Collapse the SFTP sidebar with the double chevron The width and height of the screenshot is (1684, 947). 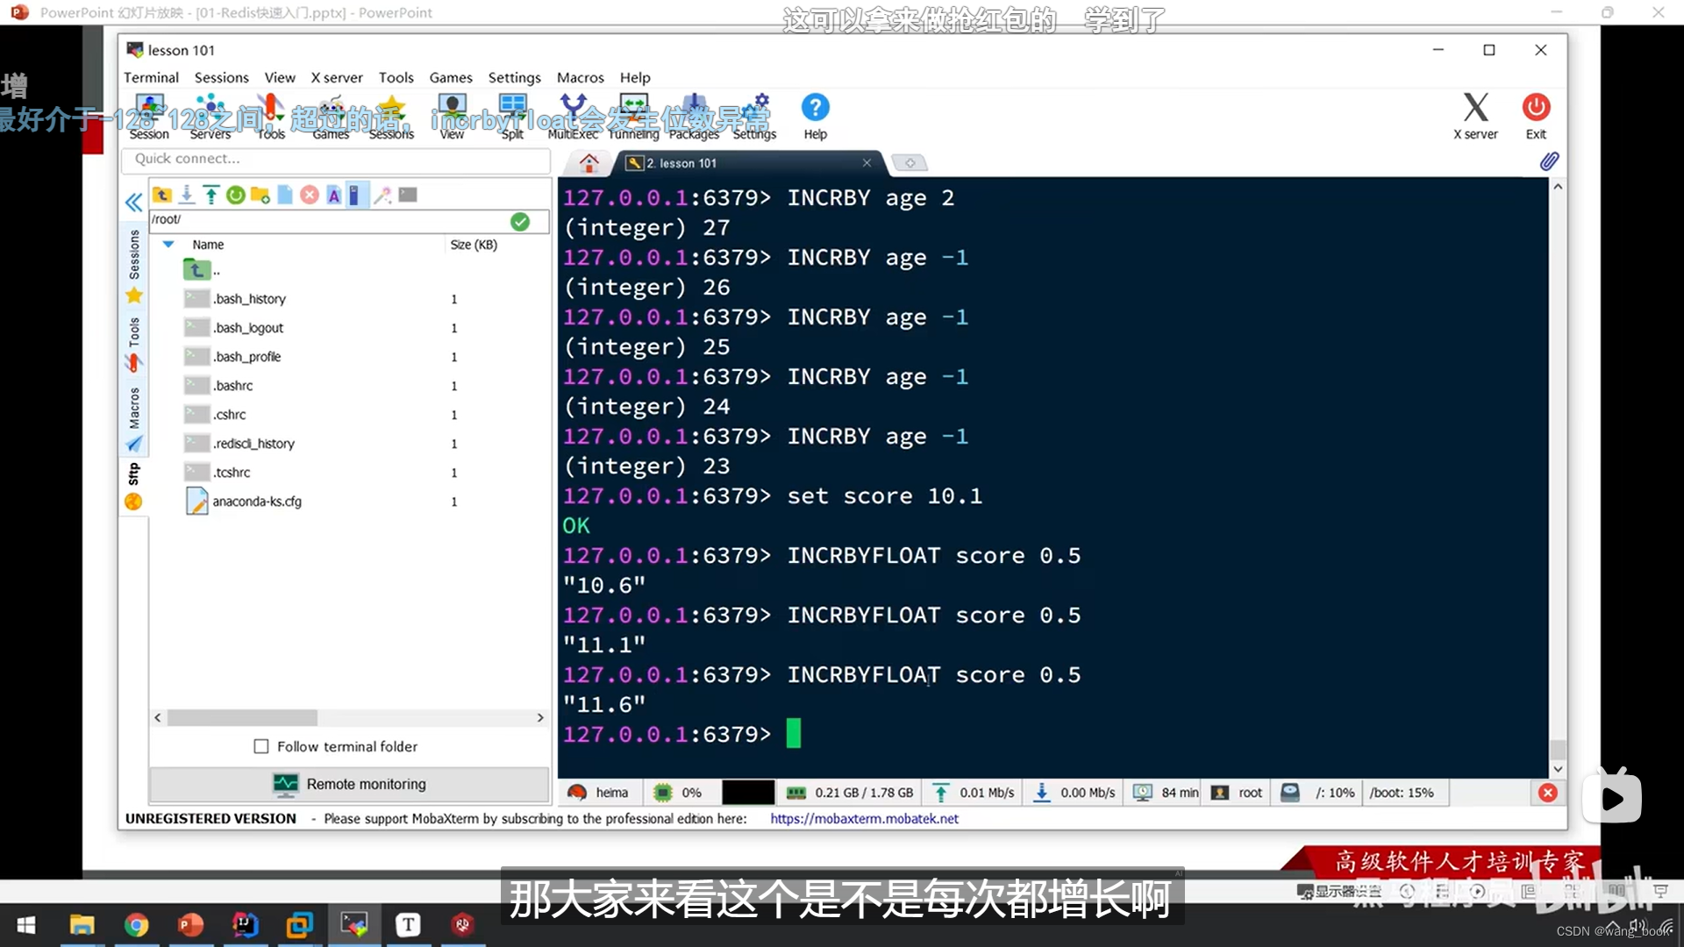point(133,202)
